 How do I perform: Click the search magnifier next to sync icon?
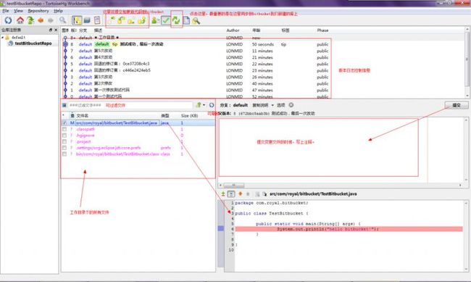pos(196,20)
